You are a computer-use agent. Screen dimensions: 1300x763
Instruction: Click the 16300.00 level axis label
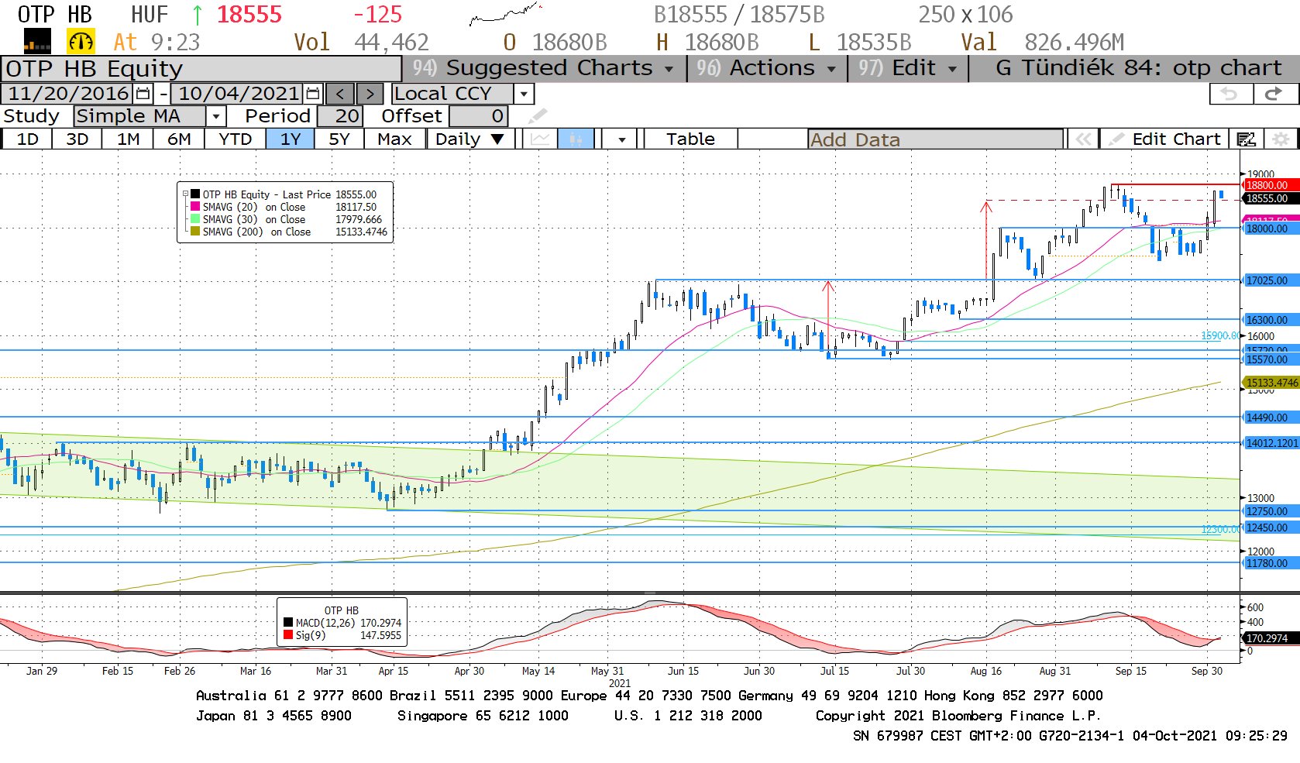1270,320
